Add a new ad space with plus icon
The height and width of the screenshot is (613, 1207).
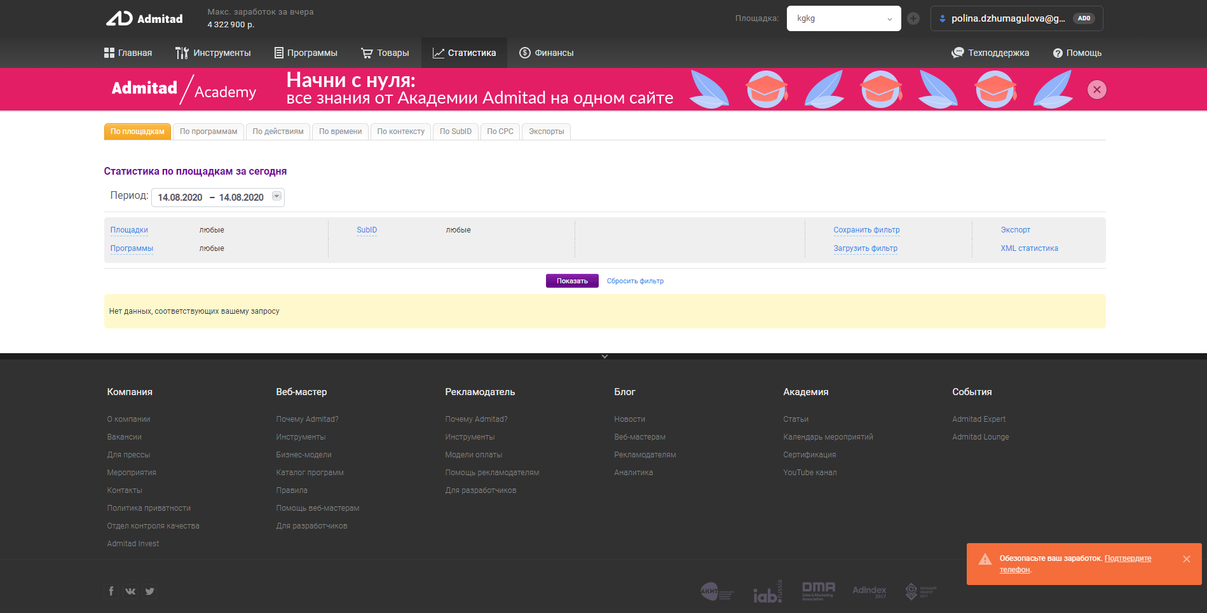point(913,18)
